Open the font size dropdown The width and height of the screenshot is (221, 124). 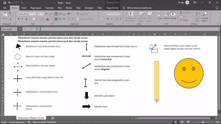43,14
